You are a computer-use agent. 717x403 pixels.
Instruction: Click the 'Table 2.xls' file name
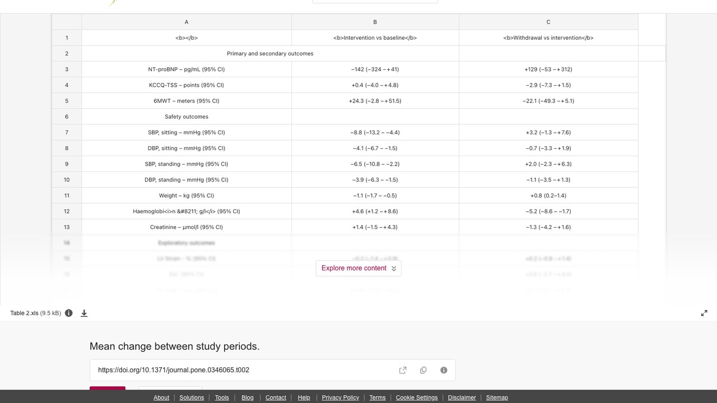click(x=24, y=313)
